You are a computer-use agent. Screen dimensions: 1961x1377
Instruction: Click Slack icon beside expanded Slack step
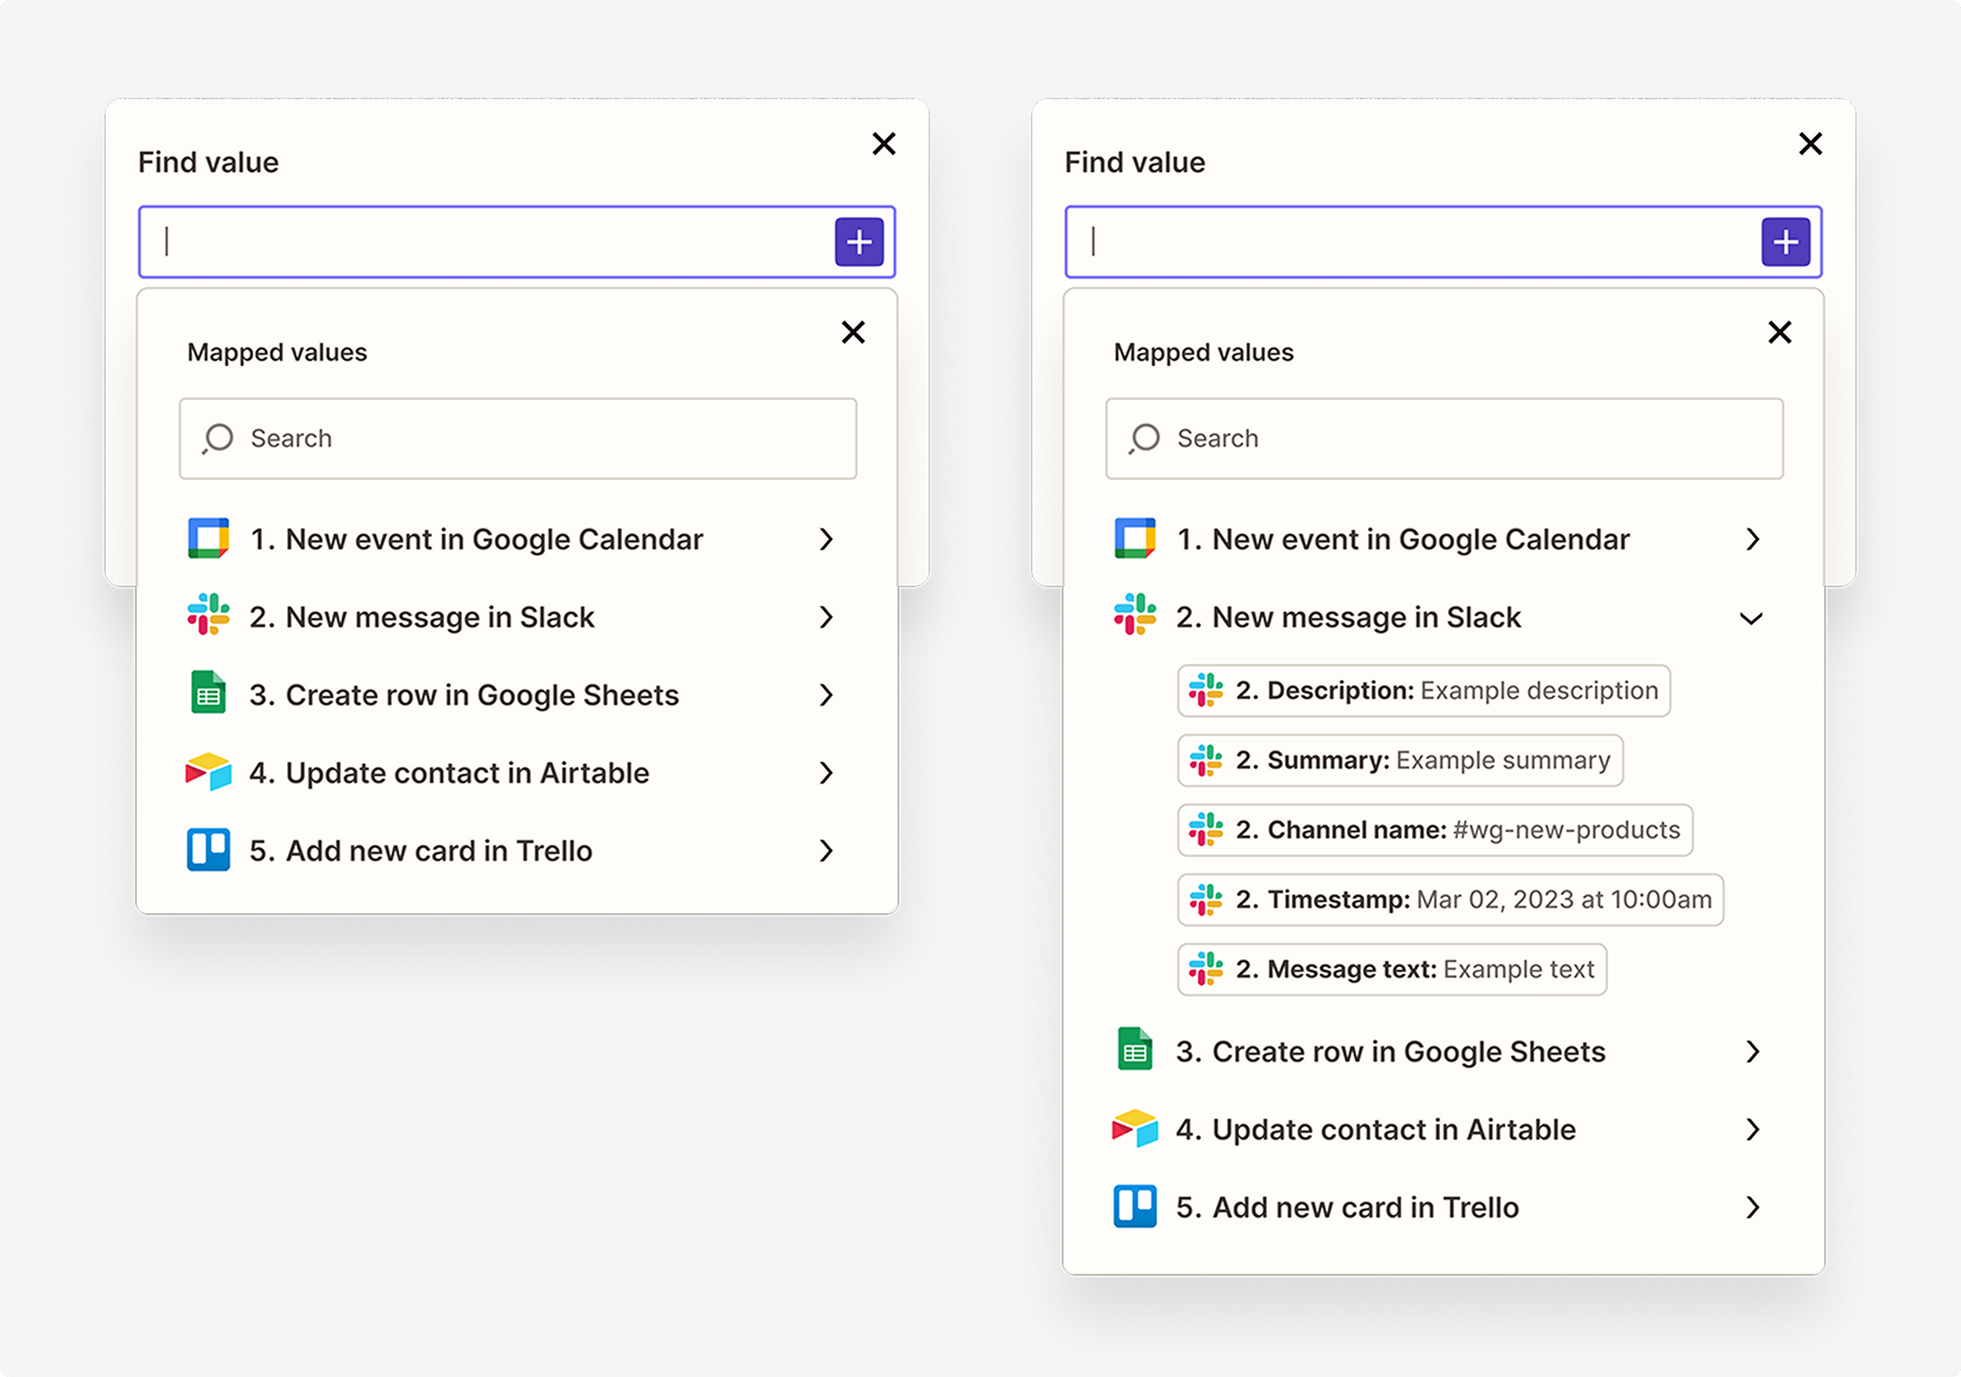pos(1135,616)
